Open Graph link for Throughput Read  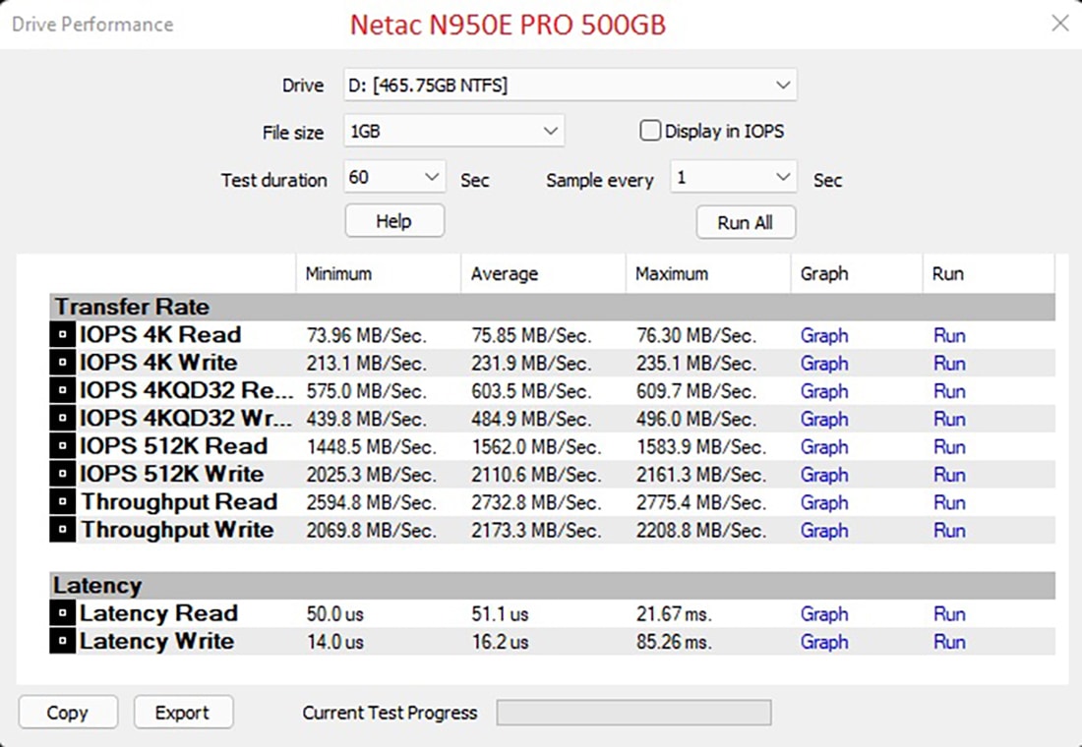point(824,502)
